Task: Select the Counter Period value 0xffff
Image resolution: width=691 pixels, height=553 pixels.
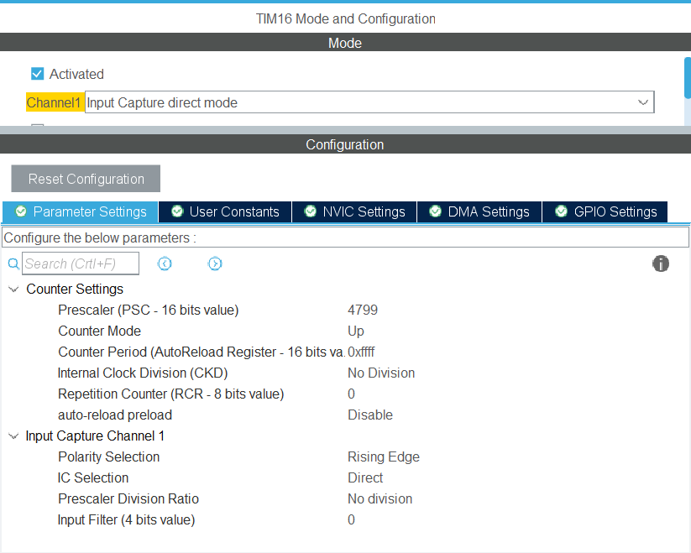Action: (361, 352)
